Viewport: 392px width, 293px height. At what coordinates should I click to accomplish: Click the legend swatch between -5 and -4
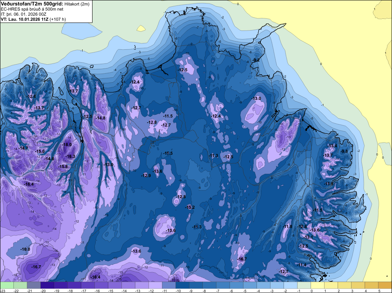(x=250, y=285)
